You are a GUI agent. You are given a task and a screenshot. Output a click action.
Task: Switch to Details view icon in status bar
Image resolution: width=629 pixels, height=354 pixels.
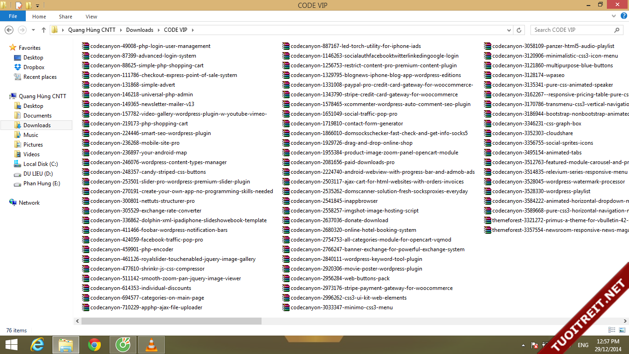click(x=612, y=330)
